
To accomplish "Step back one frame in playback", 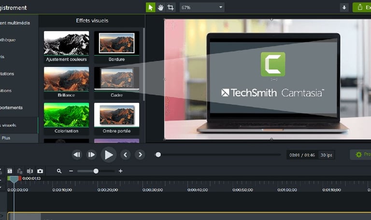I will pyautogui.click(x=77, y=155).
